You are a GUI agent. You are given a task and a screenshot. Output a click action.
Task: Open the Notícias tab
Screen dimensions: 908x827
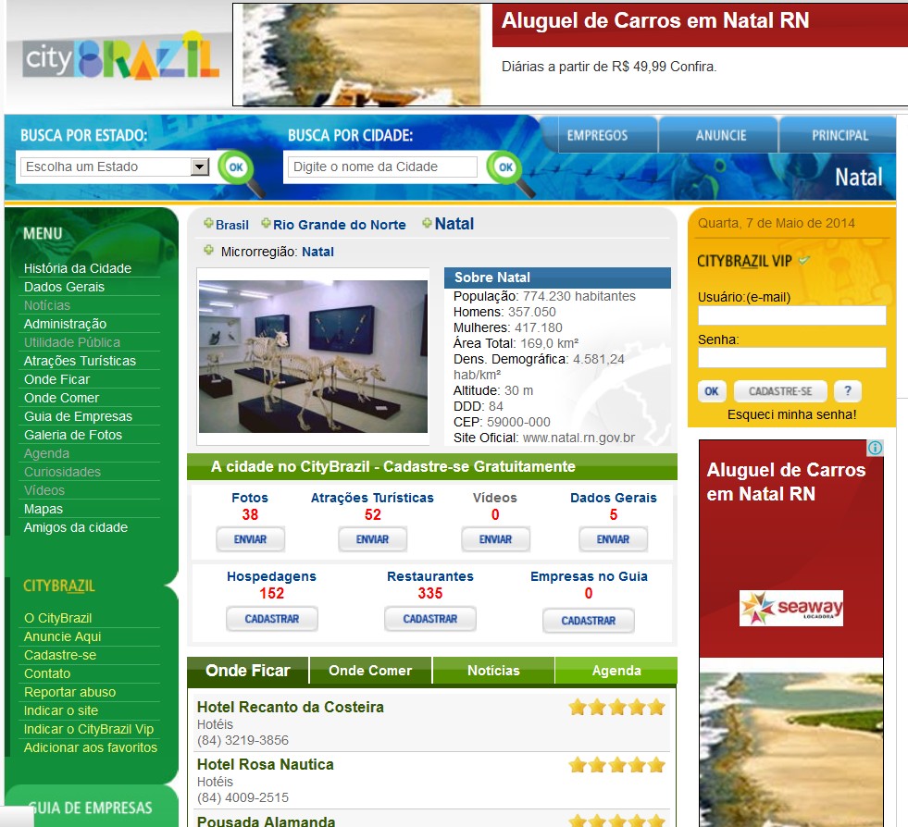click(493, 671)
